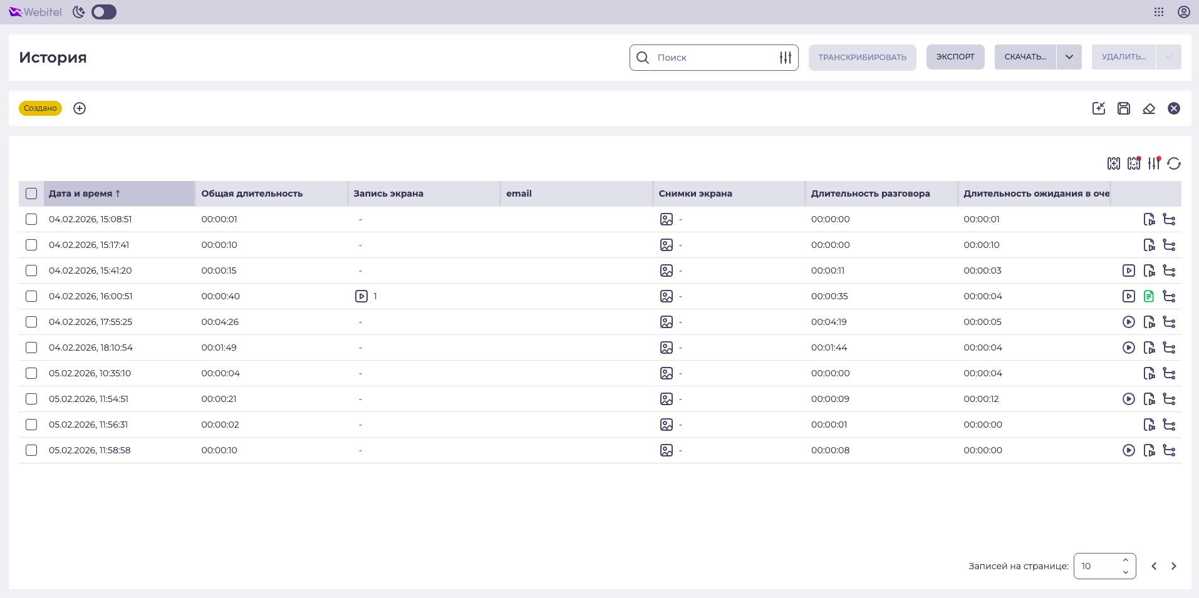
Task: Toggle the dark mode switch
Action: [104, 12]
